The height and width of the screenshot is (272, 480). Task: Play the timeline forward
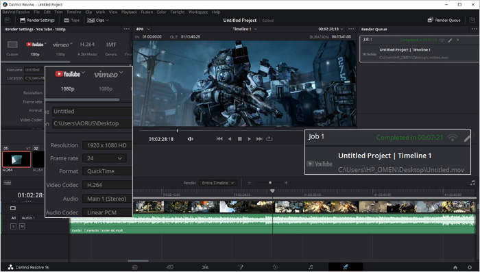[x=249, y=139]
